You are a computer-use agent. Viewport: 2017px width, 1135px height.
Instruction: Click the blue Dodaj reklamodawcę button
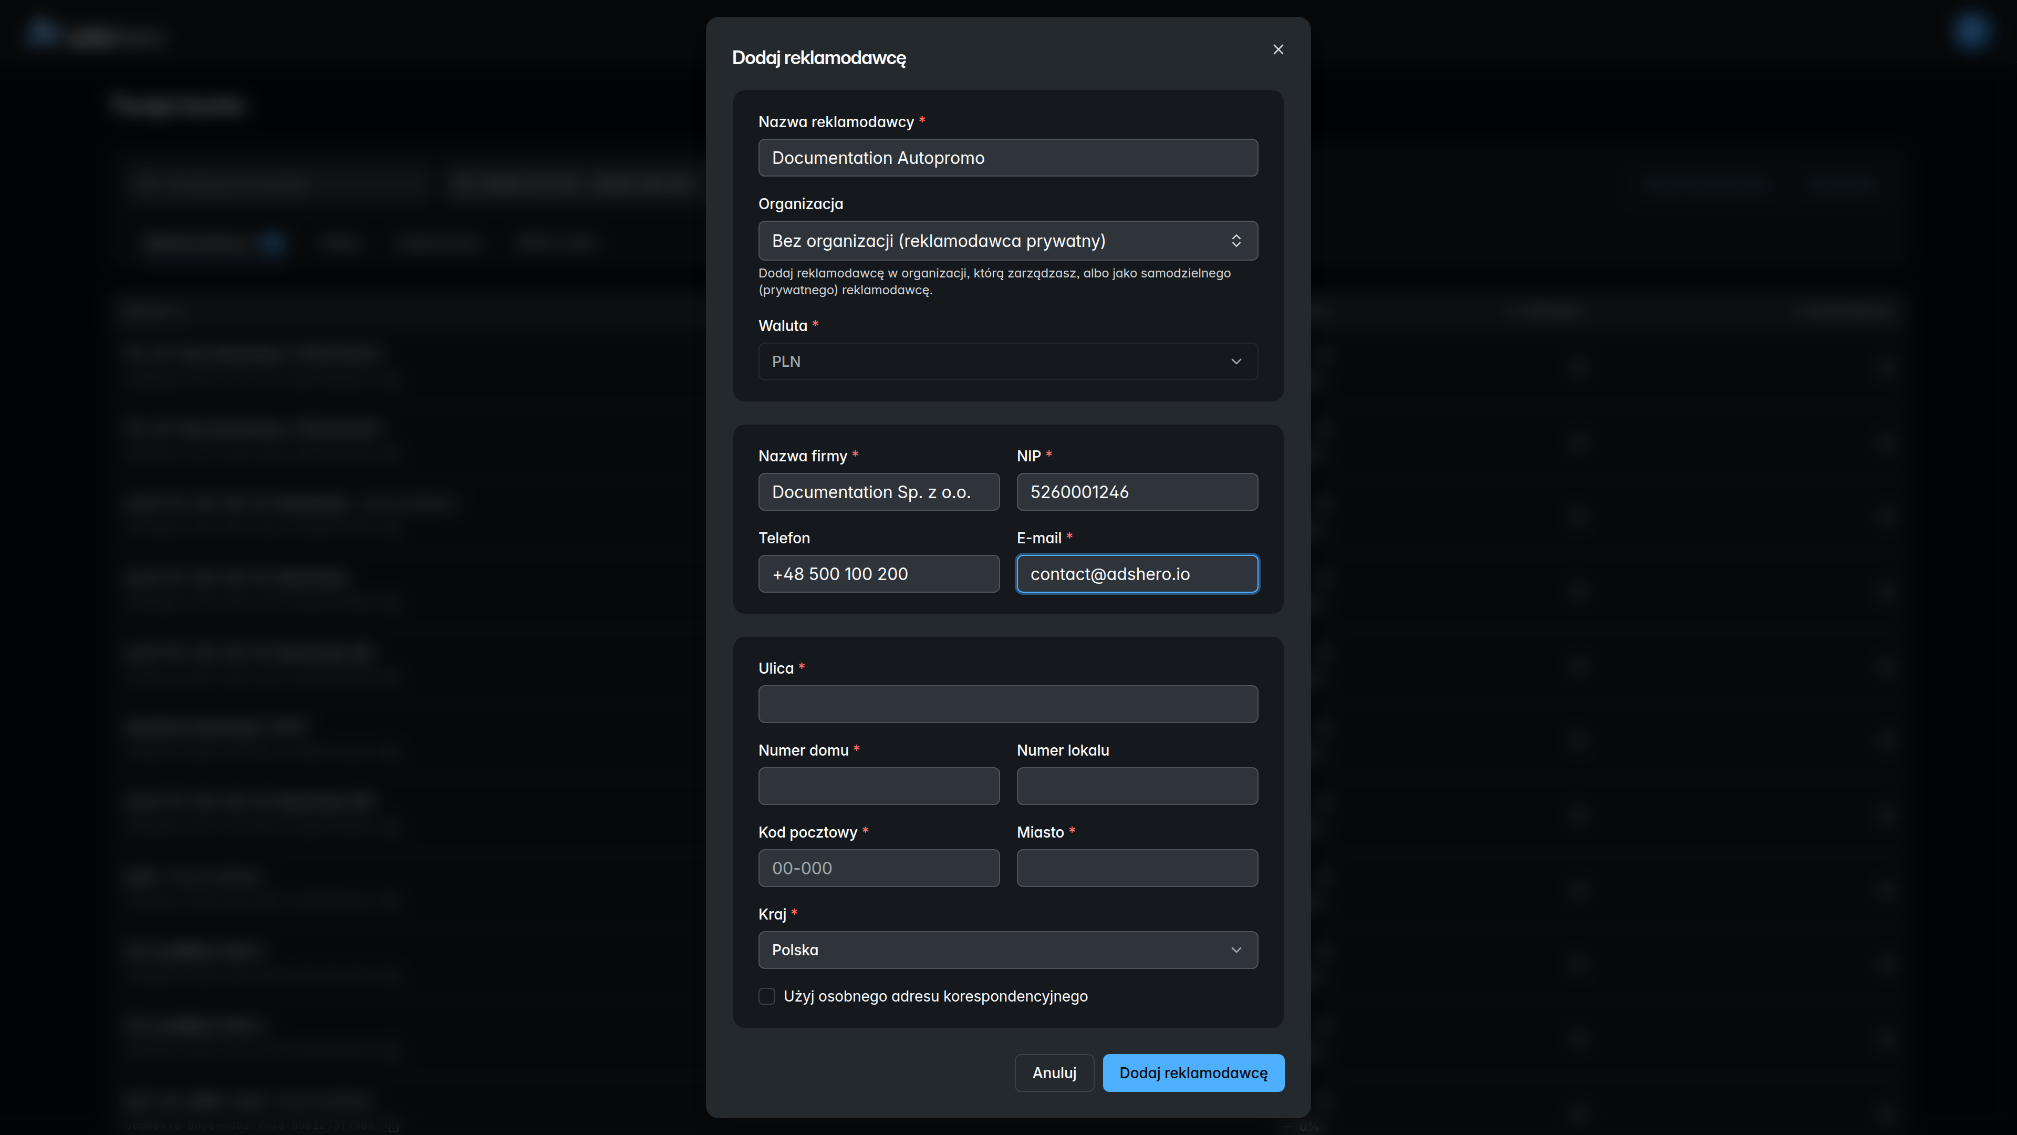[x=1193, y=1072]
